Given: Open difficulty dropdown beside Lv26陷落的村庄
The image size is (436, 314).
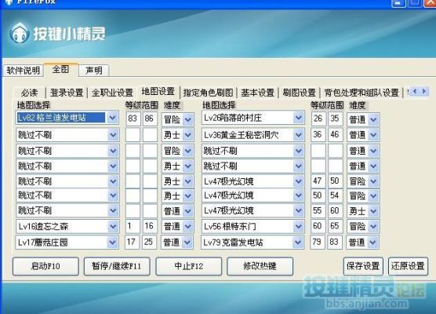Looking at the screenshot, I should point(373,119).
